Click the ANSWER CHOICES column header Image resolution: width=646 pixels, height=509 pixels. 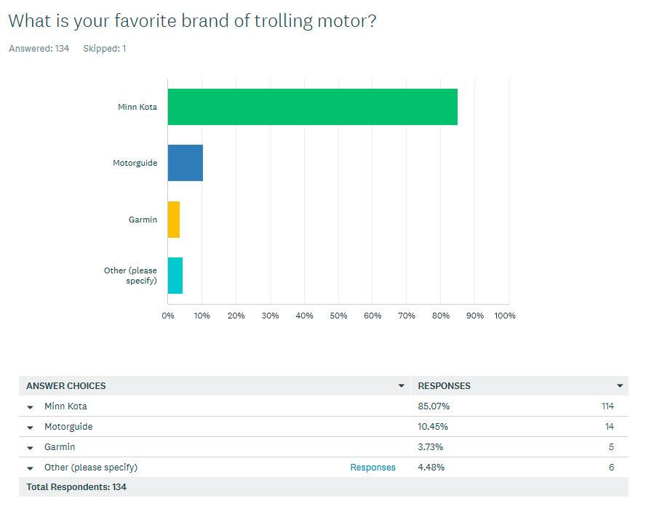66,386
